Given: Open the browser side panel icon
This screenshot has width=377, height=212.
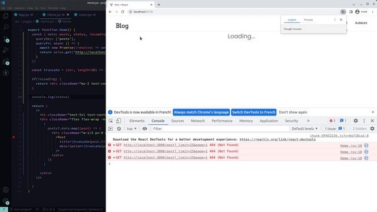Looking at the screenshot, I should 351,12.
